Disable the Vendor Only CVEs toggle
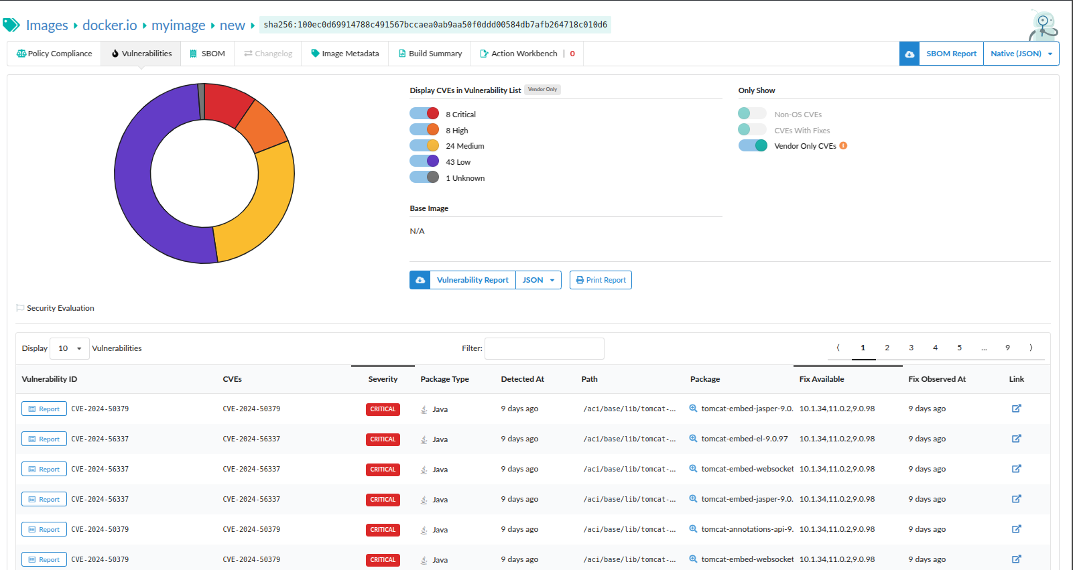Image resolution: width=1073 pixels, height=570 pixels. pyautogui.click(x=753, y=146)
